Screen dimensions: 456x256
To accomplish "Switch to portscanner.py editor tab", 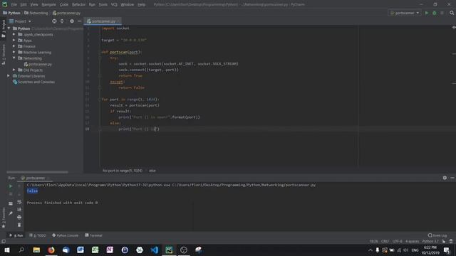I will tap(103, 21).
